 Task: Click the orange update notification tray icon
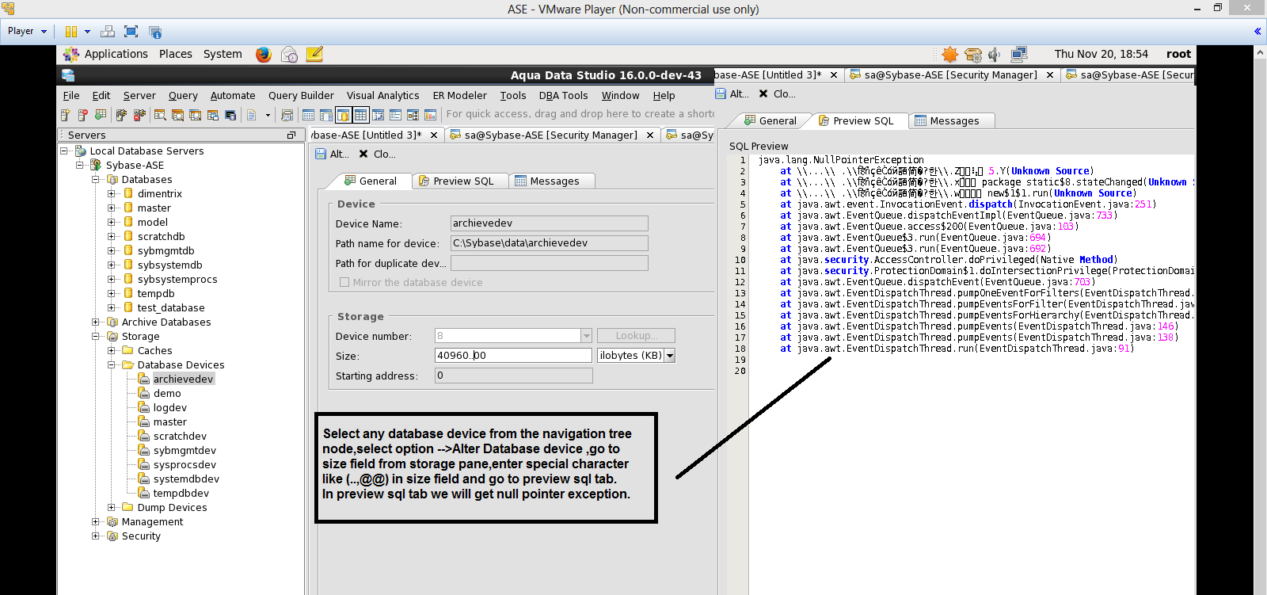(x=950, y=54)
